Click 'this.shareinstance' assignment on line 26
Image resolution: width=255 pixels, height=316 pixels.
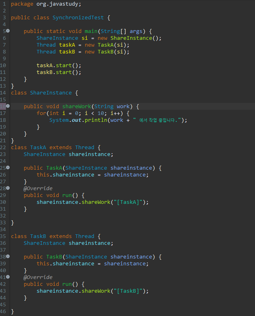coord(93,175)
